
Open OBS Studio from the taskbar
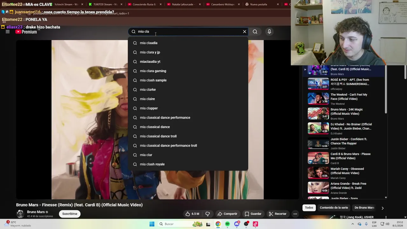246,224
